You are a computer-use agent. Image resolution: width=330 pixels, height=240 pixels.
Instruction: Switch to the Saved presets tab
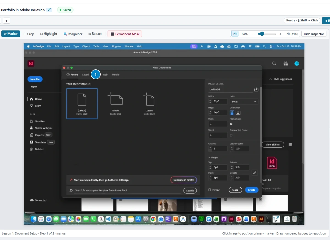[x=86, y=75]
